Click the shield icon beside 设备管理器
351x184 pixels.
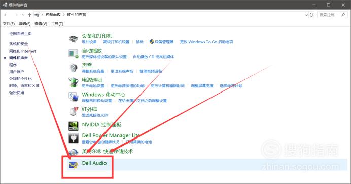pyautogui.click(x=152, y=42)
